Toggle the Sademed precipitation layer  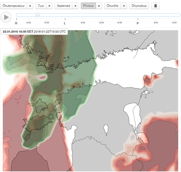[63, 6]
